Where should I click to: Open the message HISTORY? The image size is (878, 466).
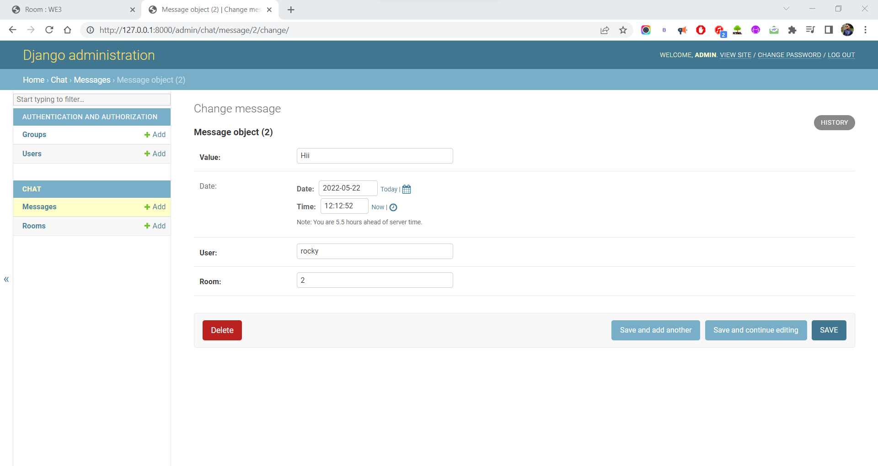pos(835,122)
